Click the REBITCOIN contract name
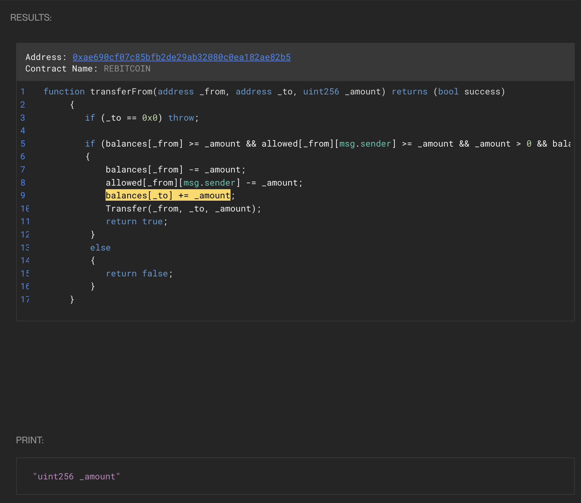This screenshot has height=503, width=581. point(127,69)
